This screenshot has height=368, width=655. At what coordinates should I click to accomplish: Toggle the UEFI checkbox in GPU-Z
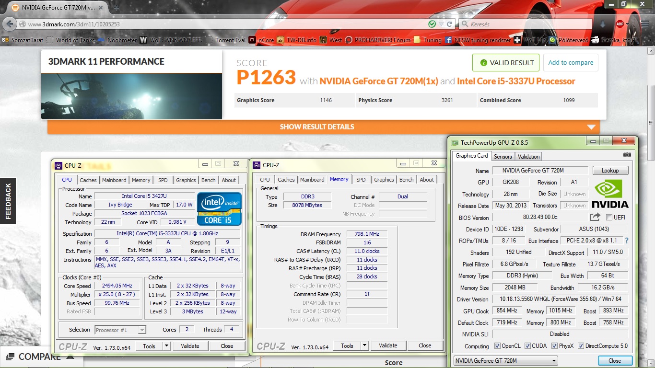[609, 217]
